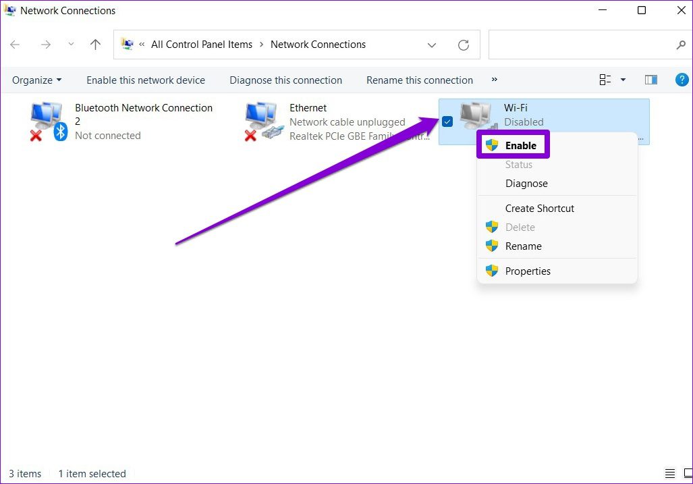The image size is (693, 484).
Task: Click the Back navigation arrow
Action: point(15,44)
